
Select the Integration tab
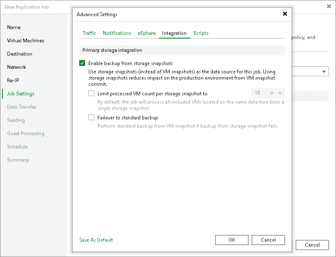174,33
